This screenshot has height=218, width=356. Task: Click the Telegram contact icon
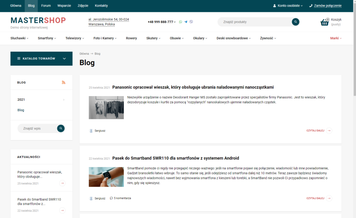(186, 22)
